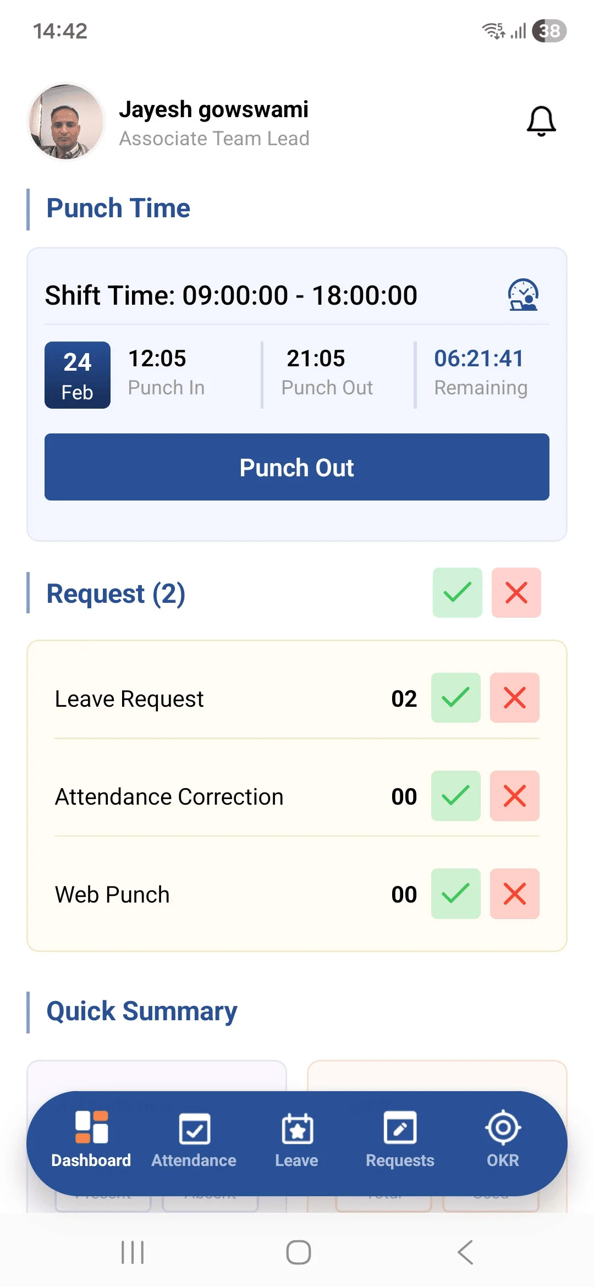Reject Web Punch requests
The image size is (594, 1287).
coord(514,893)
